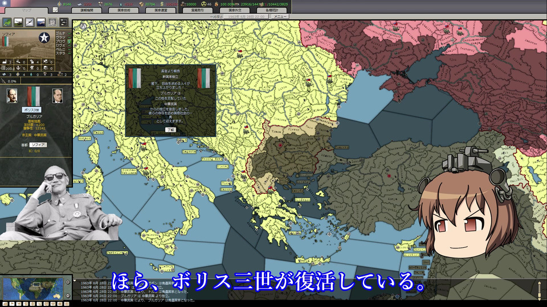Select the terrain map mode icon
The height and width of the screenshot is (307, 547).
7,22
